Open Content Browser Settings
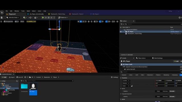This screenshot has width=182, height=102. [x=114, y=77]
